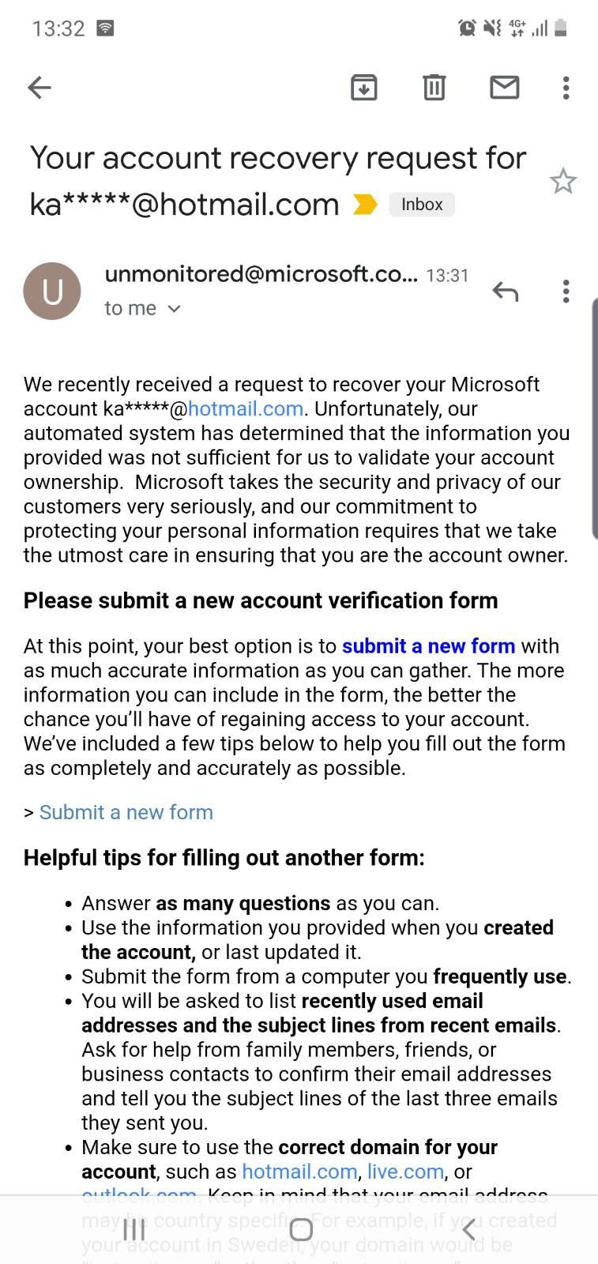
Task: Tap the back arrow to leave email
Action: tap(39, 88)
